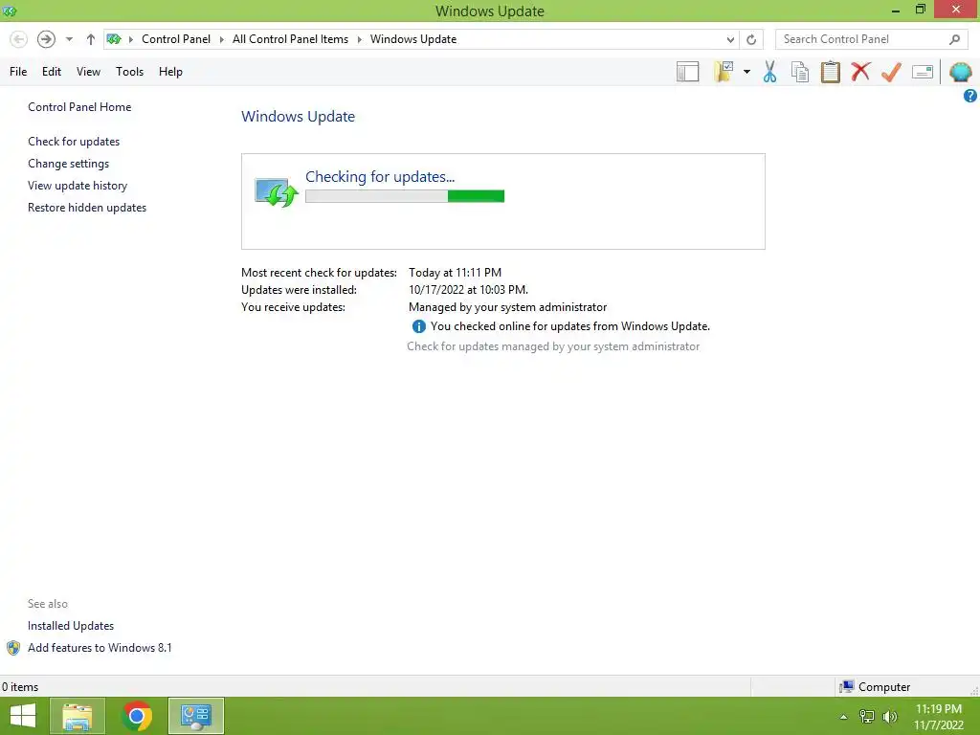Click the Control Panel taskbar button
Screen dimensions: 980x735
tap(195, 716)
